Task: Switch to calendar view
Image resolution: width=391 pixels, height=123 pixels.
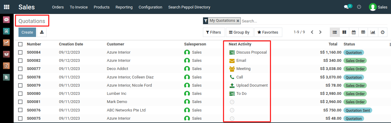Action: tap(354, 32)
